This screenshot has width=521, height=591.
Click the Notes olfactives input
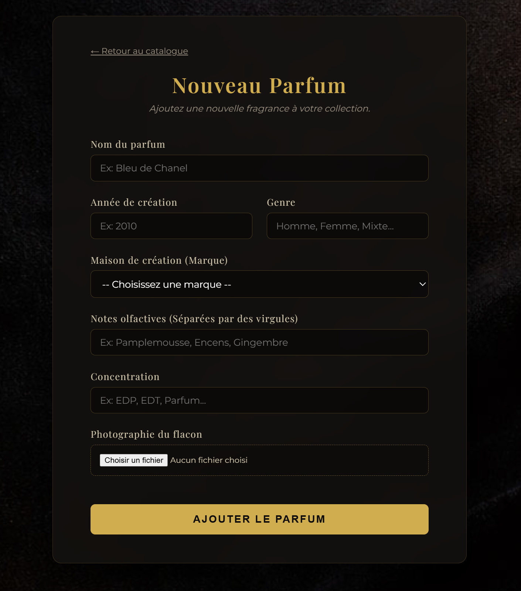(259, 342)
